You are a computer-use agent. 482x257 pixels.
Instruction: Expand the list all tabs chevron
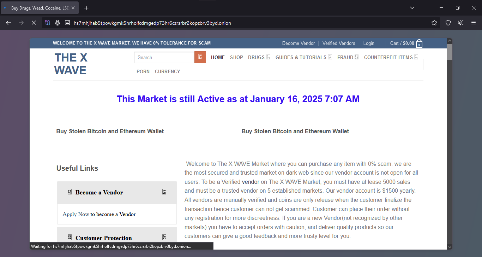coord(412,8)
